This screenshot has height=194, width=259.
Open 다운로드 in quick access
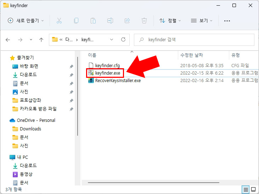[x=28, y=75]
